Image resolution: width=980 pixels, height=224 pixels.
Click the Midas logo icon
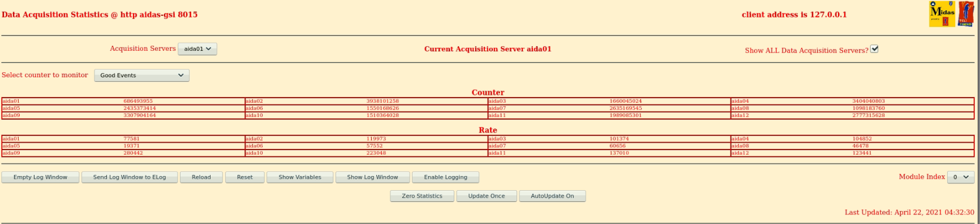click(x=942, y=14)
